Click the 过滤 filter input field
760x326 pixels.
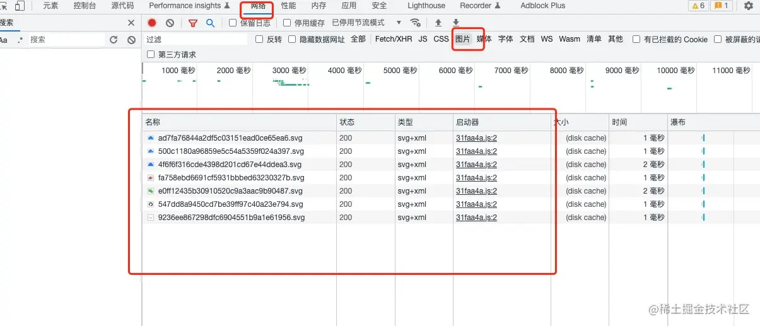point(196,39)
